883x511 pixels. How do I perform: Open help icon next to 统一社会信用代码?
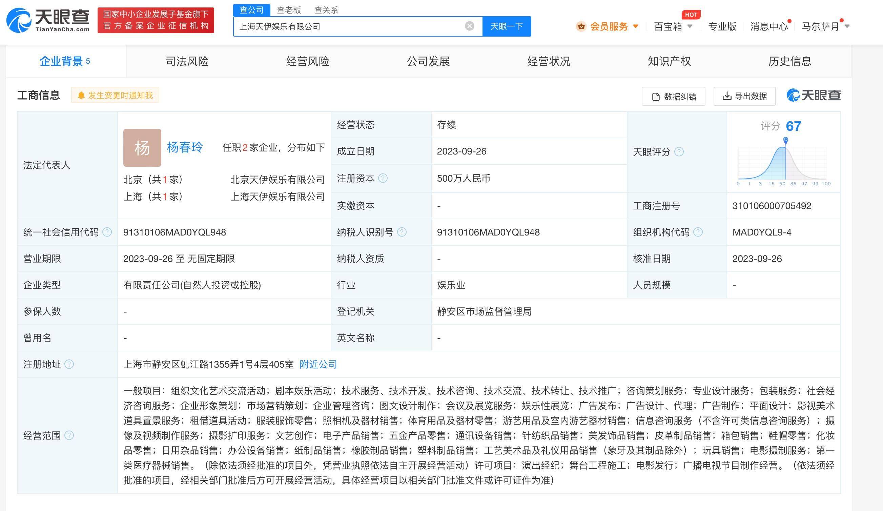pyautogui.click(x=107, y=232)
